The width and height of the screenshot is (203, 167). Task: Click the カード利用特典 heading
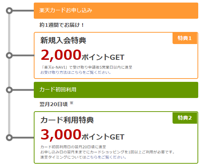[x=67, y=120]
